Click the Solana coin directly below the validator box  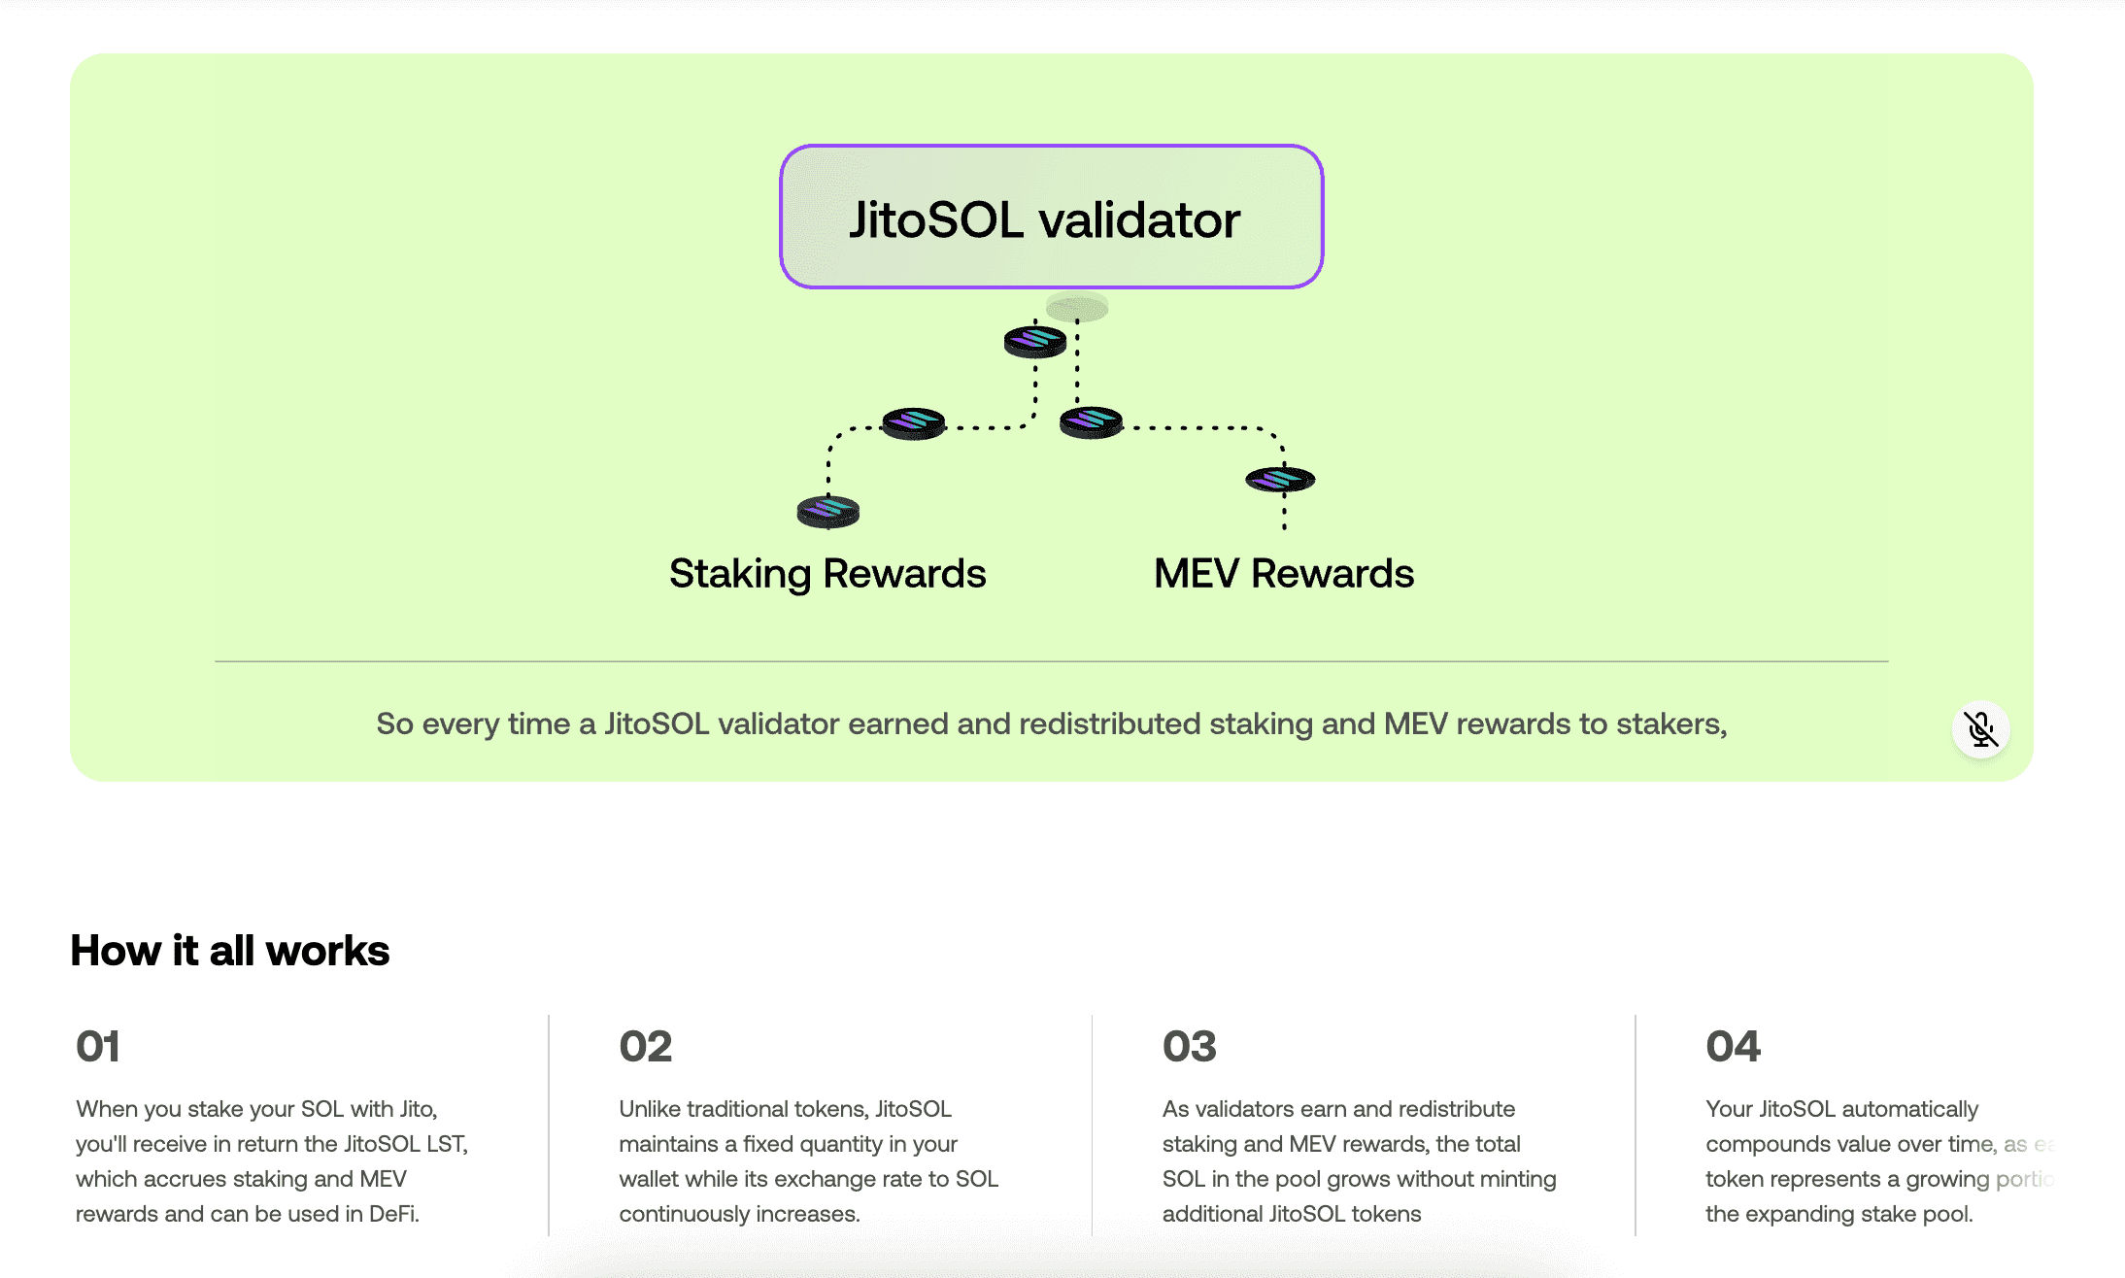click(1035, 341)
